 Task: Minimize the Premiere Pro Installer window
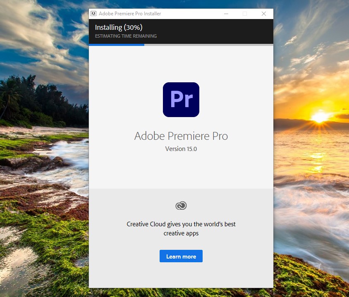pos(226,14)
